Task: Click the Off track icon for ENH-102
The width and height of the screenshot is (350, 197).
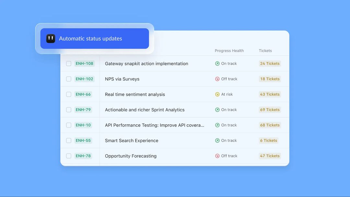Action: click(x=217, y=79)
